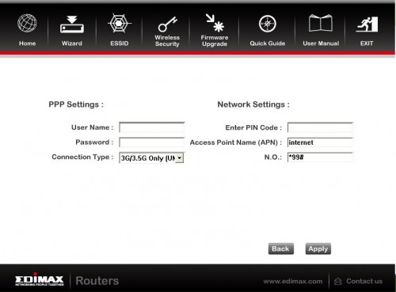396x292 pixels.
Task: Select the Firmware Upgrade menu label
Action: 215,41
